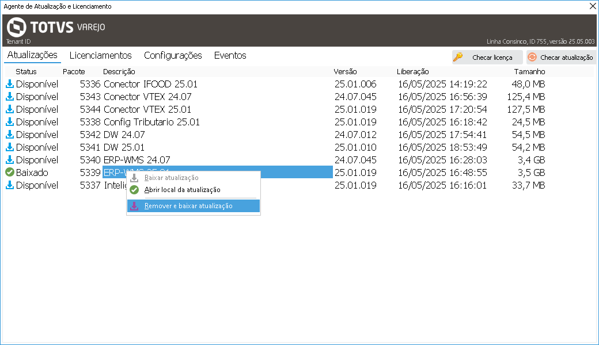Choose Abrir local da atualização
Image resolution: width=599 pixels, height=345 pixels.
[x=194, y=190]
